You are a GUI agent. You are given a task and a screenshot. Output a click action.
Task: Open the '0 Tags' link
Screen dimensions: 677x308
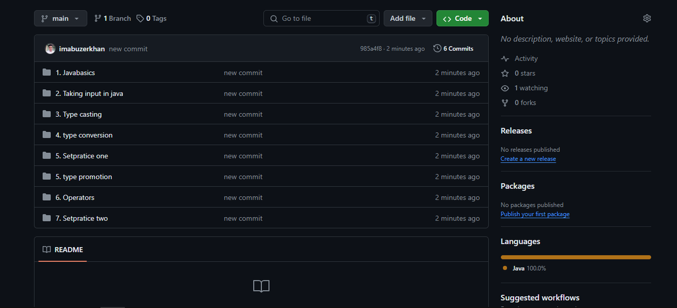152,19
